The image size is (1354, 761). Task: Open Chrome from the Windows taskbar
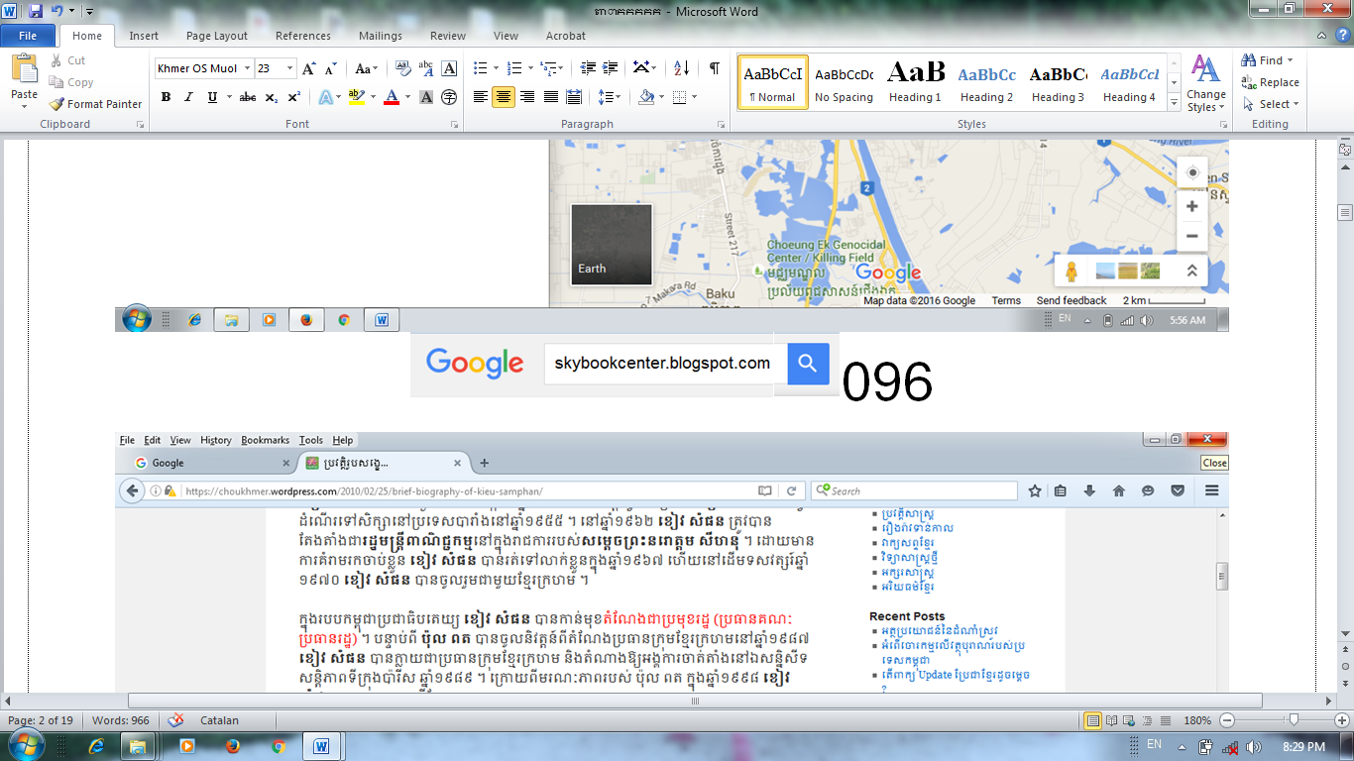[279, 746]
